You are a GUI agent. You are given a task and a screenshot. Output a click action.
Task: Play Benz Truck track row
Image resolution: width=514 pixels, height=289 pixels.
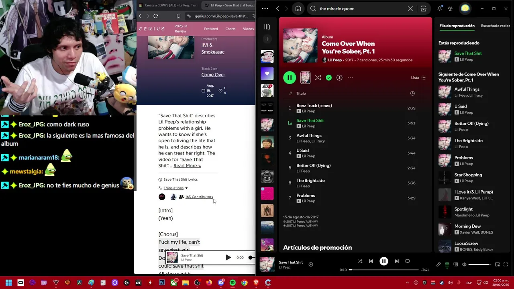click(x=355, y=108)
